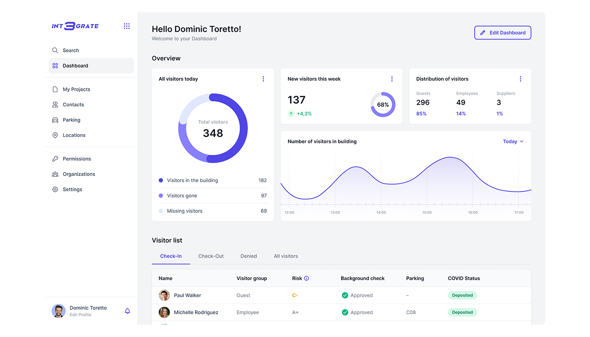
Task: Switch to the Check-Out tab
Action: click(211, 256)
